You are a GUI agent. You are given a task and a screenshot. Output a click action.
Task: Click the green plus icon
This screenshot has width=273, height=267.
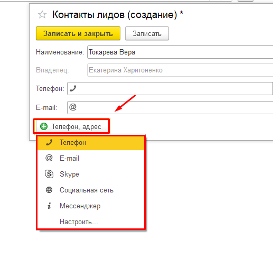pyautogui.click(x=44, y=126)
